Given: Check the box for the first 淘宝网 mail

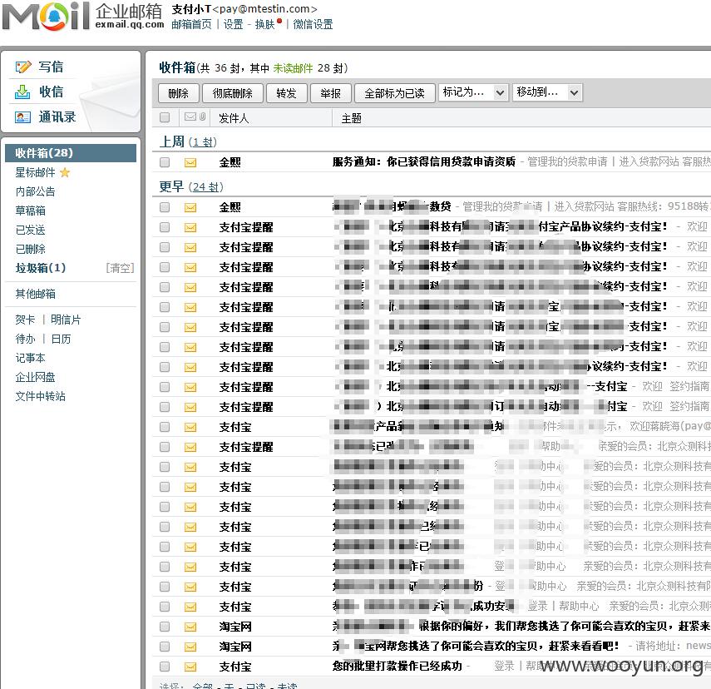Looking at the screenshot, I should click(x=165, y=627).
